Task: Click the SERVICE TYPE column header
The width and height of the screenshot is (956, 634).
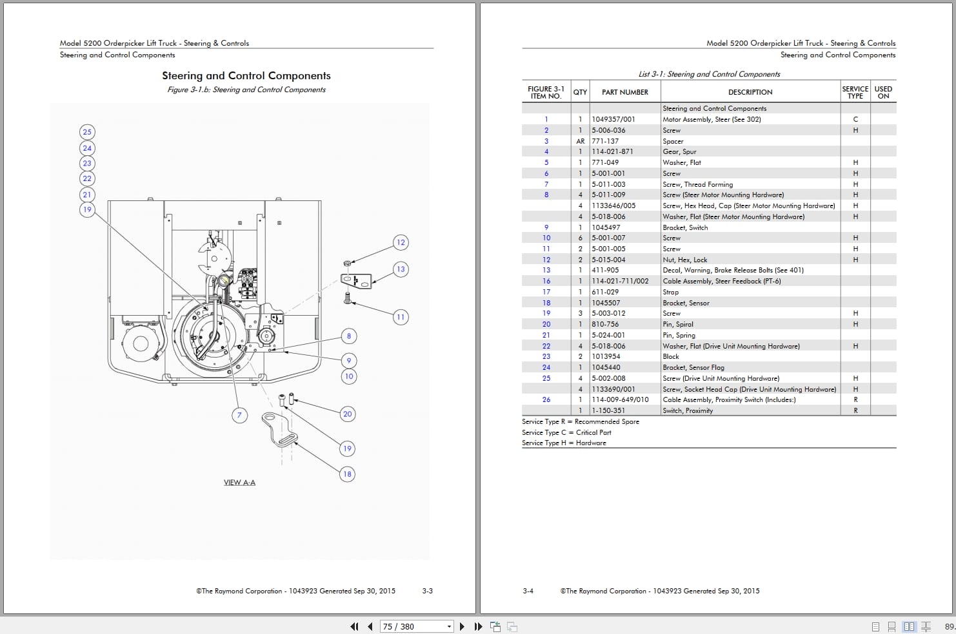Action: [x=855, y=92]
